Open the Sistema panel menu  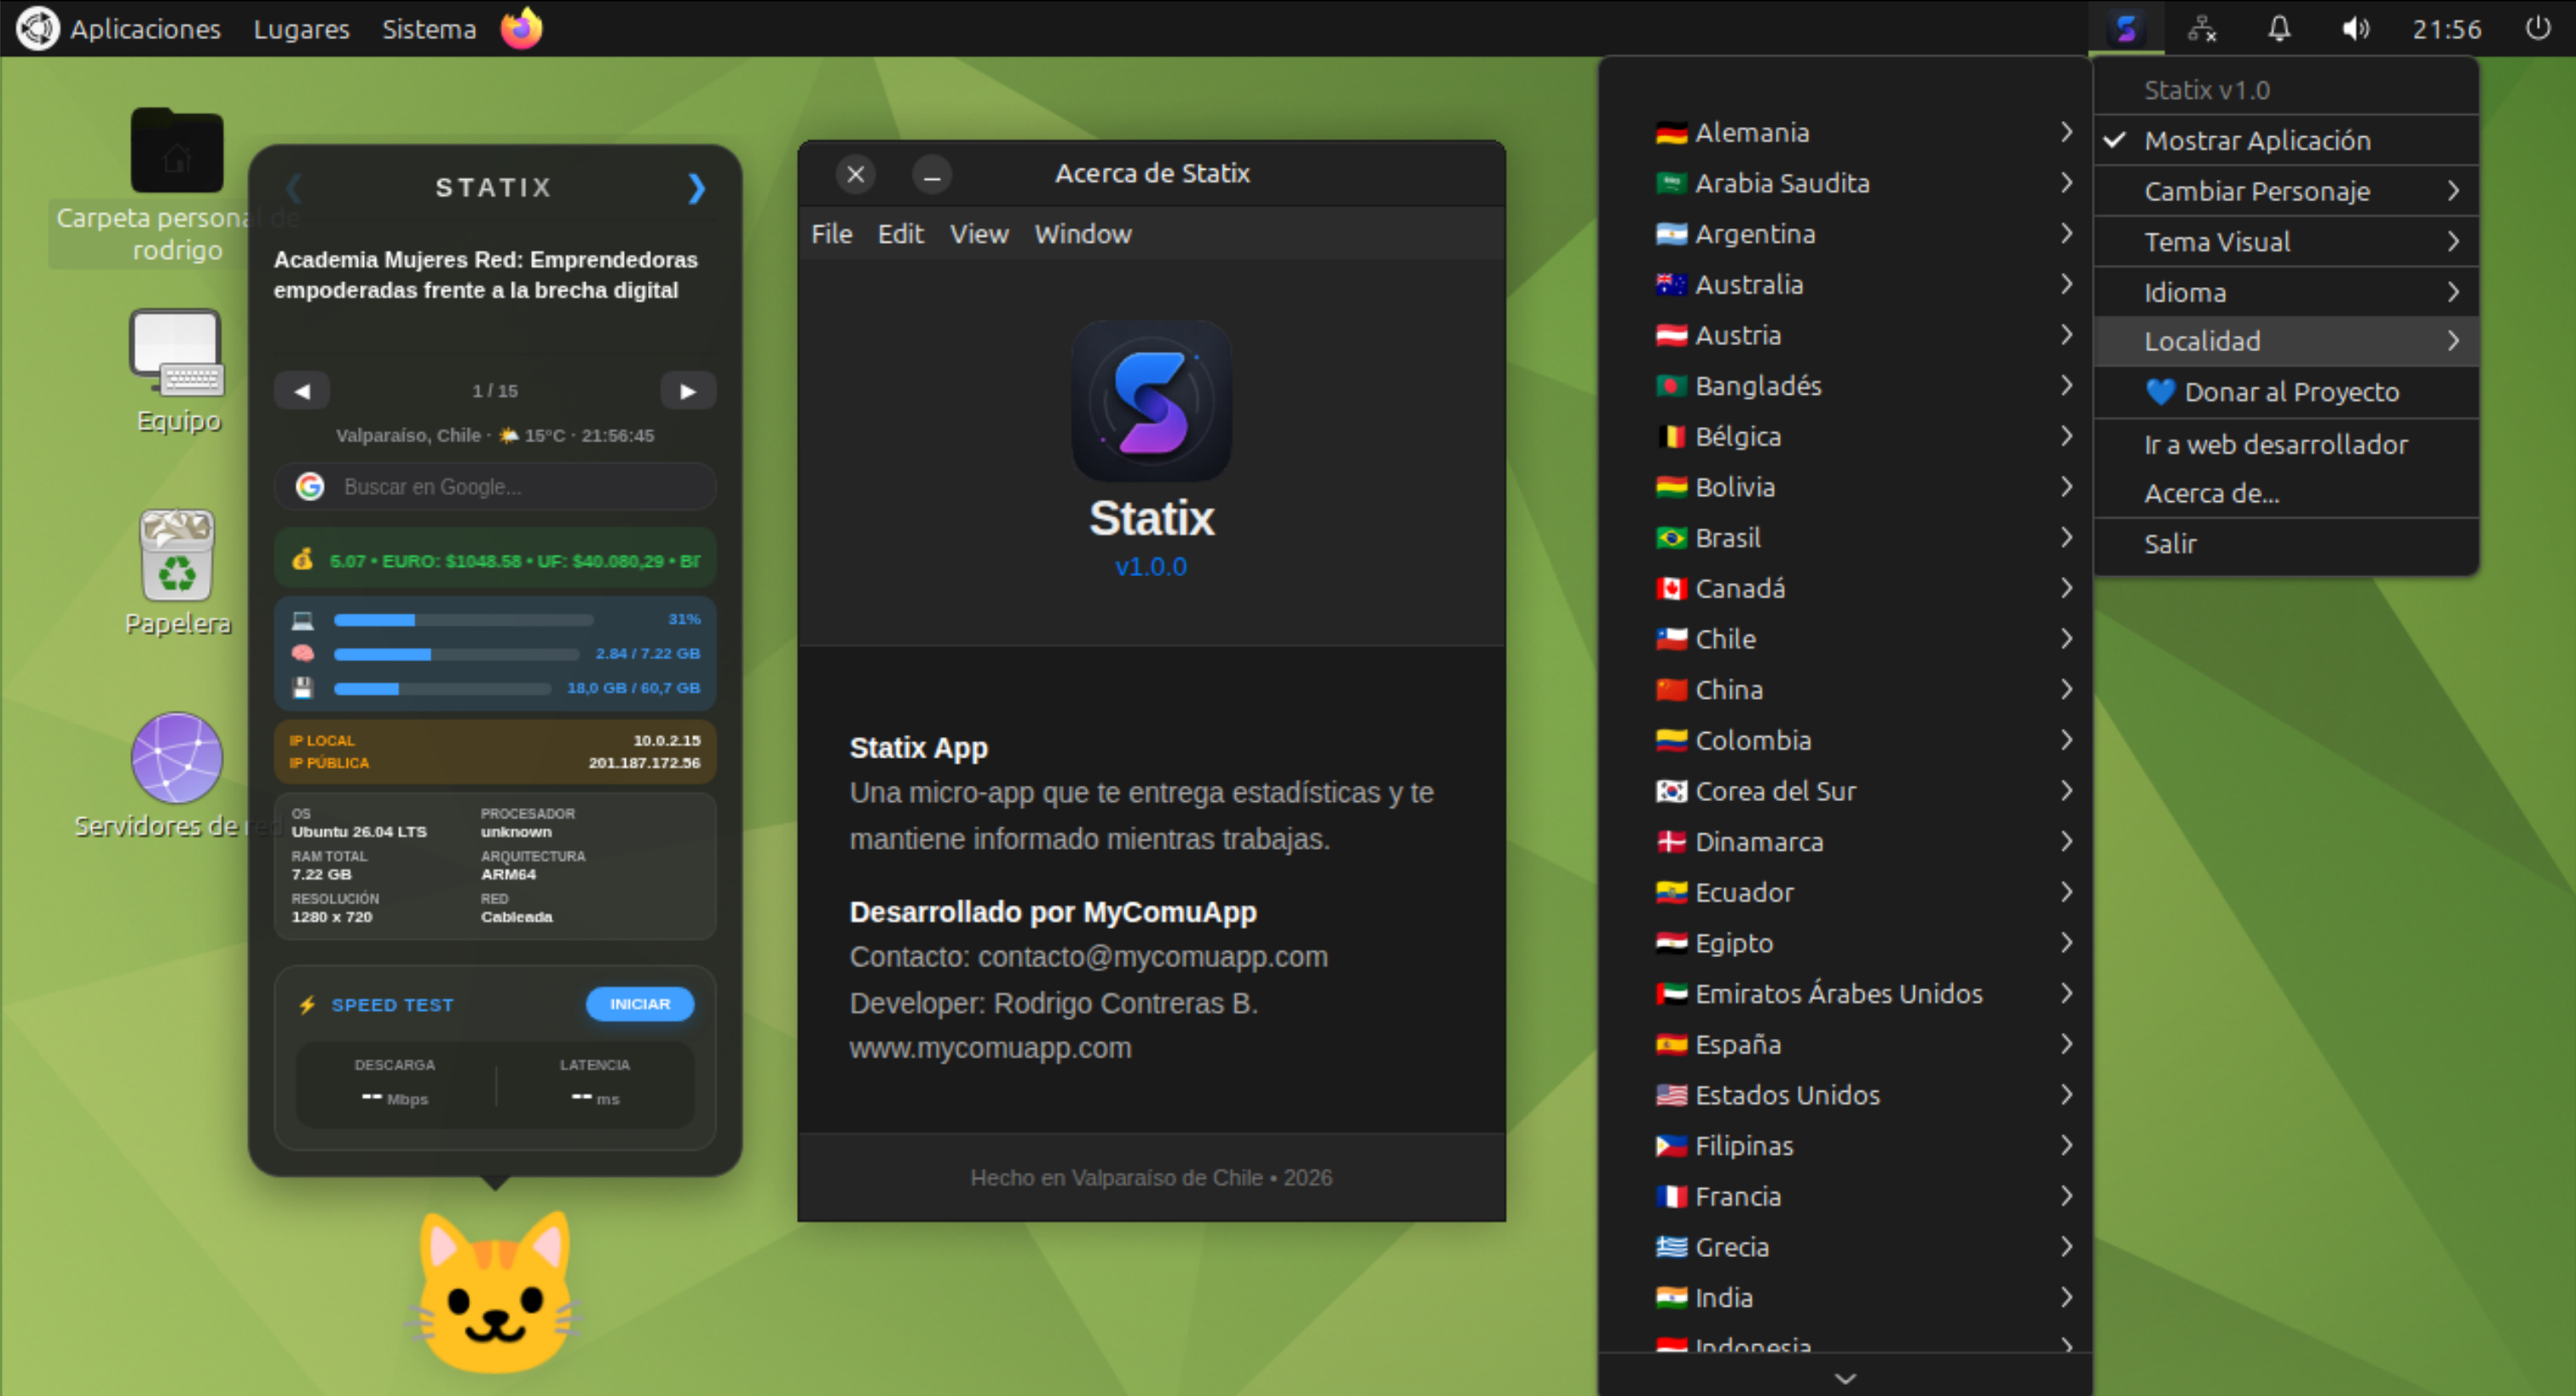pyautogui.click(x=429, y=29)
